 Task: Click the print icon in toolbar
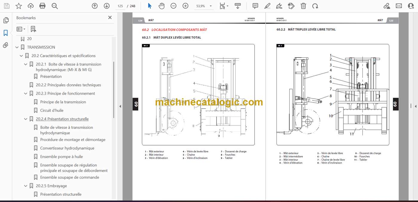(42, 6)
